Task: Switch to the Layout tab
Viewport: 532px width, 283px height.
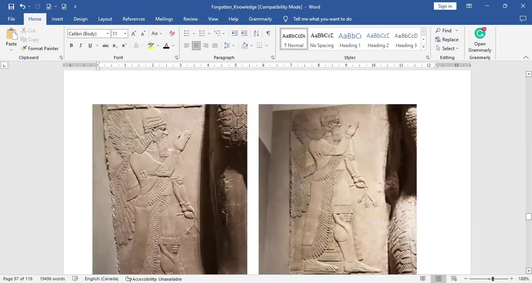Action: pyautogui.click(x=105, y=19)
